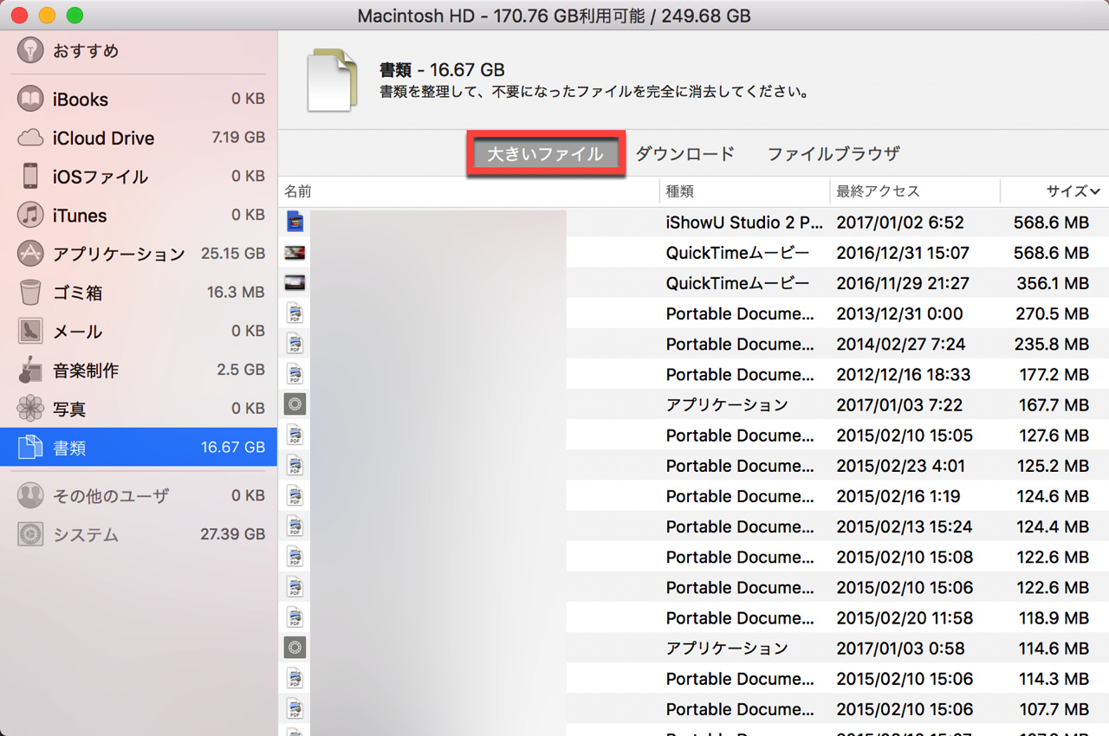Click the システム gear icon

pyautogui.click(x=30, y=534)
